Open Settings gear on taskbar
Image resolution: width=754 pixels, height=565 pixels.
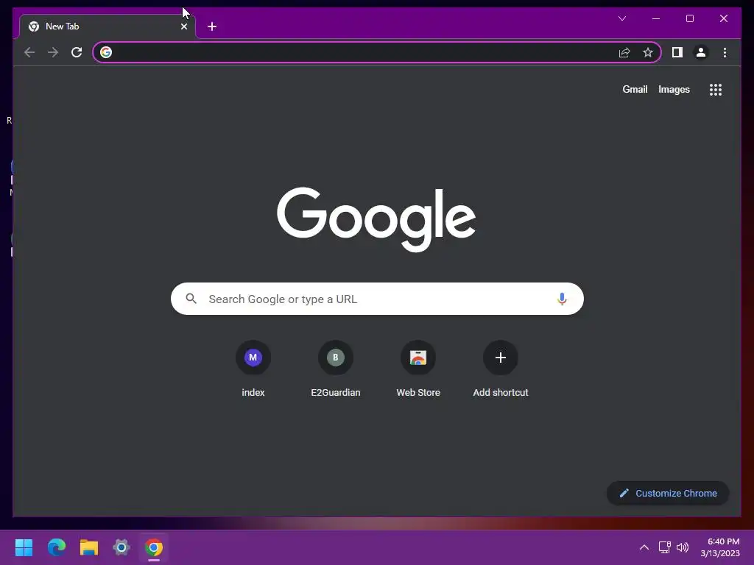click(x=121, y=547)
